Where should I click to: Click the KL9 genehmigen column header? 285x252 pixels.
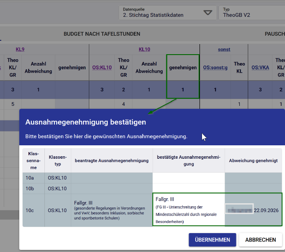(72, 68)
